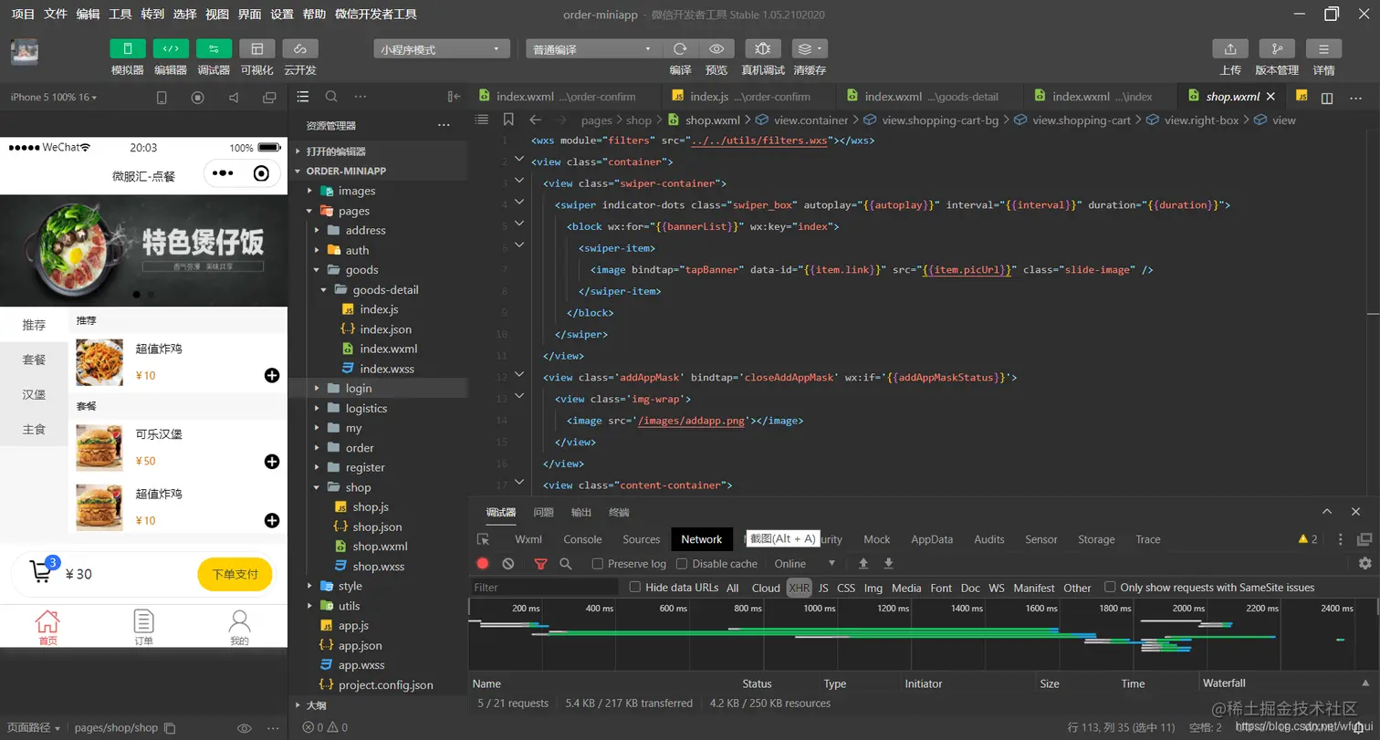
Task: Switch to the Console tab
Action: [x=582, y=539]
